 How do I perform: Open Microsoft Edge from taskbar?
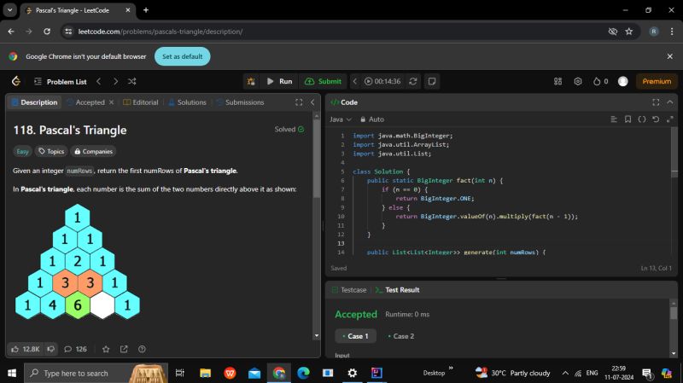303,373
